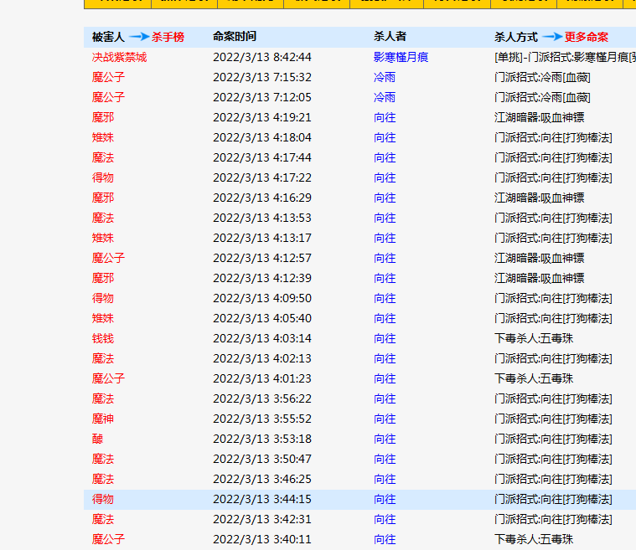
Task: Click victim 魔公子 in the 4:12:57 row
Action: pyautogui.click(x=108, y=258)
